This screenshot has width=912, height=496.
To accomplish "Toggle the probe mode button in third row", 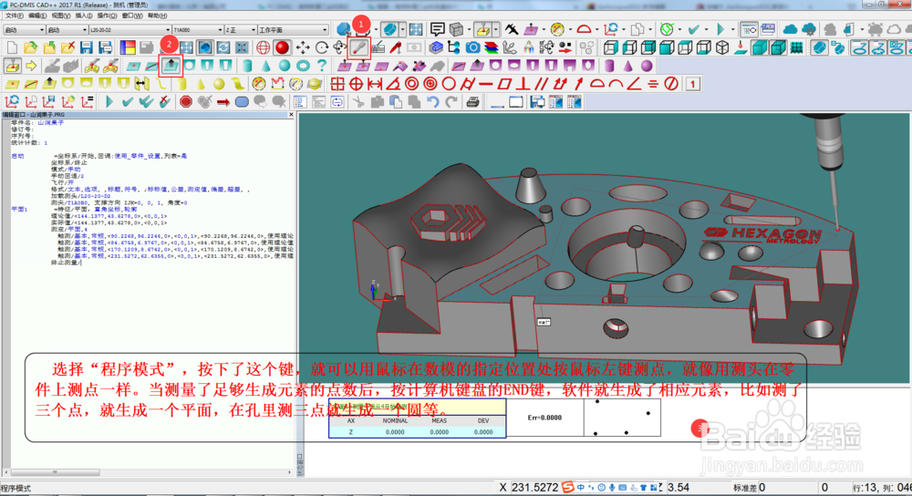I will (12, 66).
